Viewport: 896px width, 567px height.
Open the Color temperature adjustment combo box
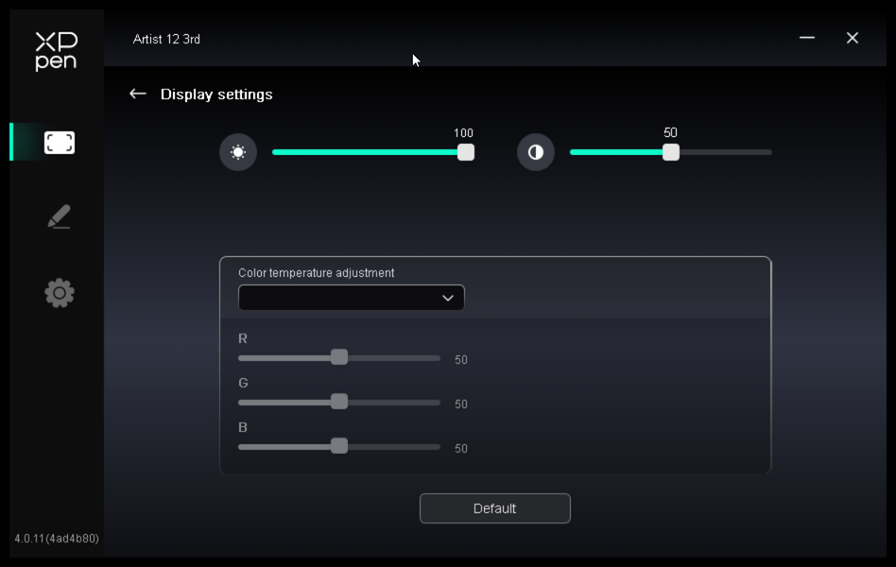(x=352, y=298)
